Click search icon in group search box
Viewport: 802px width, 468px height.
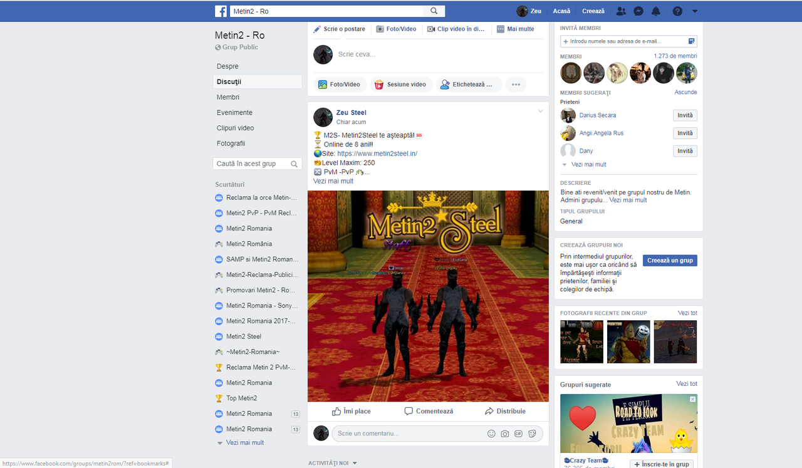[x=294, y=164]
